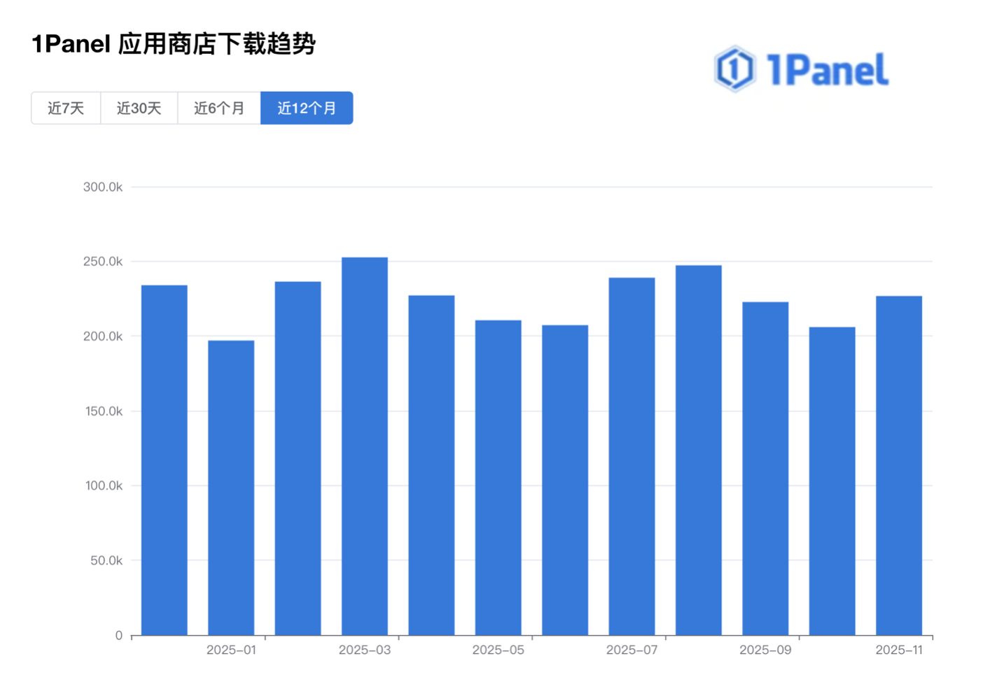Image resolution: width=1004 pixels, height=698 pixels.
Task: Switch to the 近30天 tab
Action: (139, 108)
